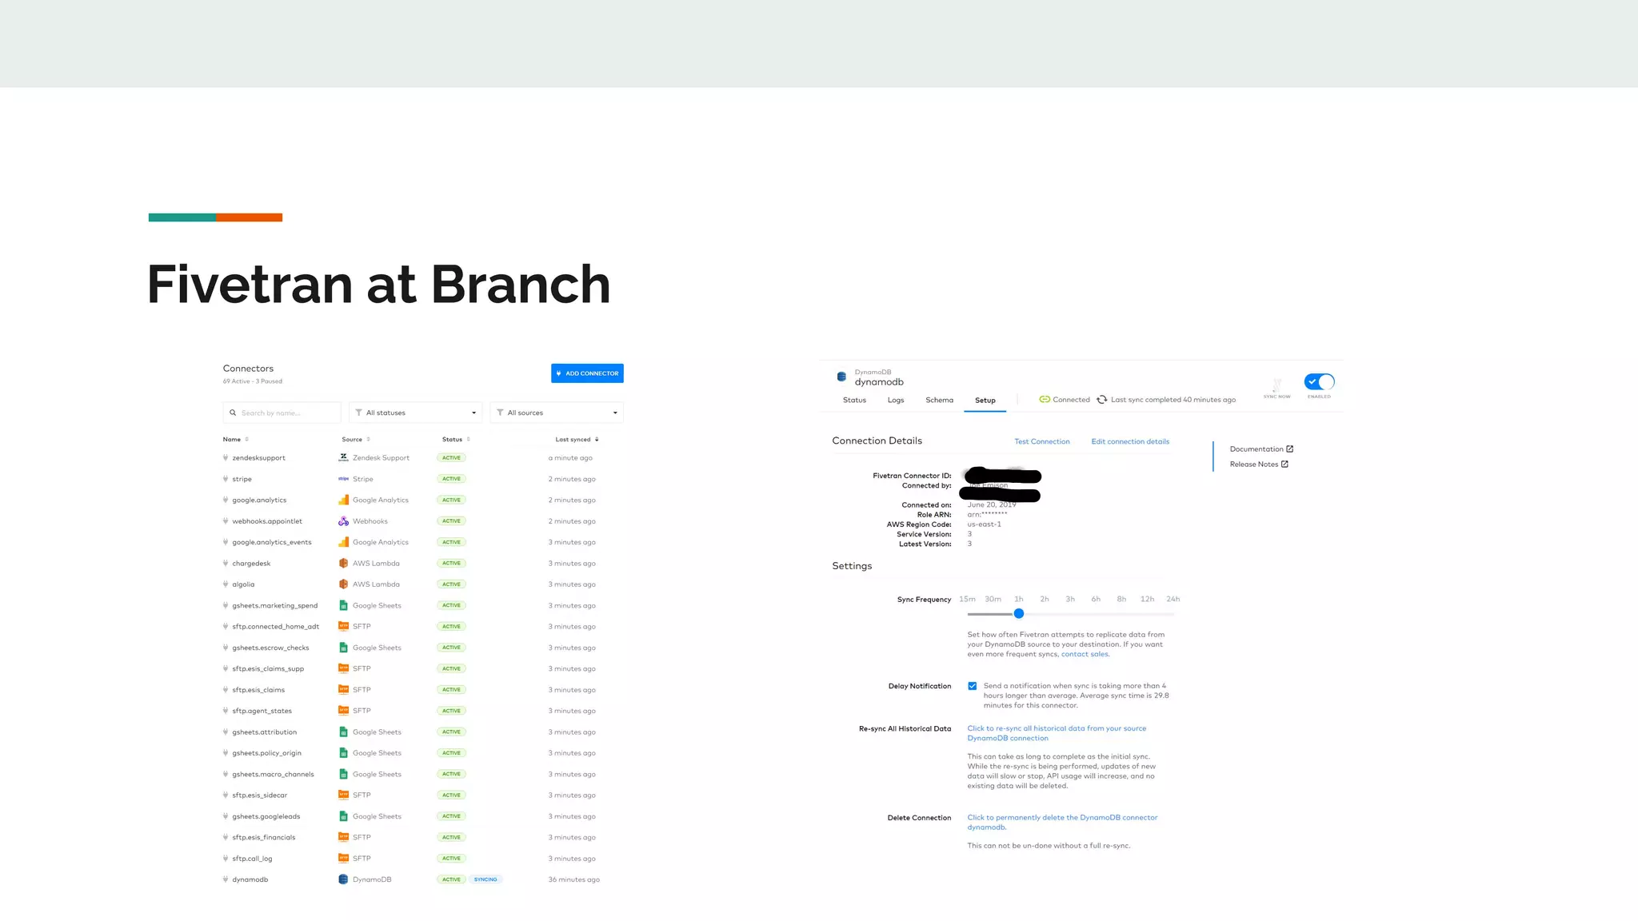Click Google Sheets icon for gsheets.marketing_spend
This screenshot has width=1638, height=921.
tap(343, 605)
